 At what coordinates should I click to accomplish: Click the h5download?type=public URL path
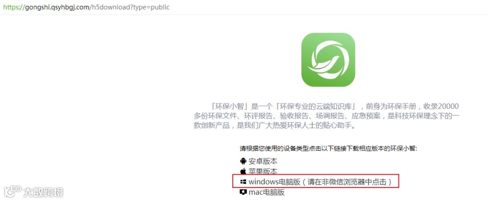pyautogui.click(x=131, y=7)
